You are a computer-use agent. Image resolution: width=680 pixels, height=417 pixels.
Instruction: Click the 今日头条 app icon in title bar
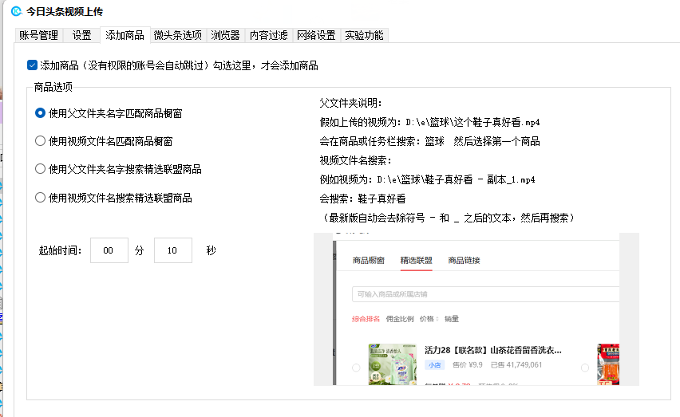pos(15,11)
